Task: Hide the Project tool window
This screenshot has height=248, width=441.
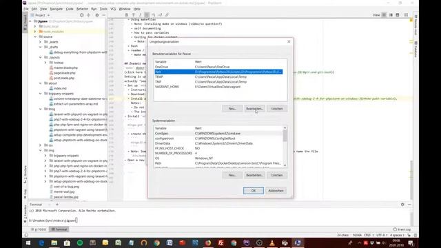Action: click(104, 15)
